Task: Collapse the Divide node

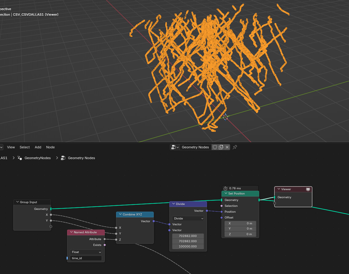Action: 173,204
